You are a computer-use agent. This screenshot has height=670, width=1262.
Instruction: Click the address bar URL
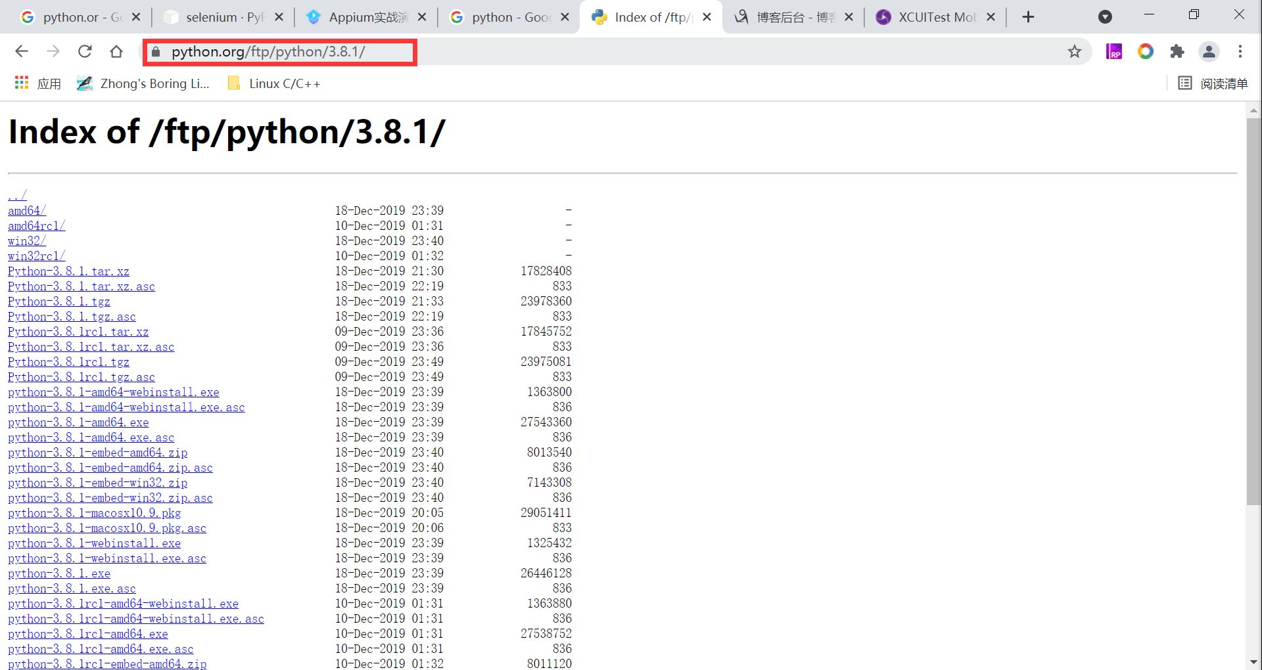coord(268,52)
